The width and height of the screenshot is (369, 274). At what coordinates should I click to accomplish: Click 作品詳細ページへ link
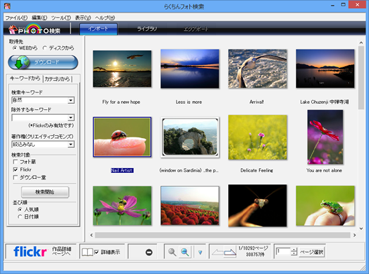(62, 251)
